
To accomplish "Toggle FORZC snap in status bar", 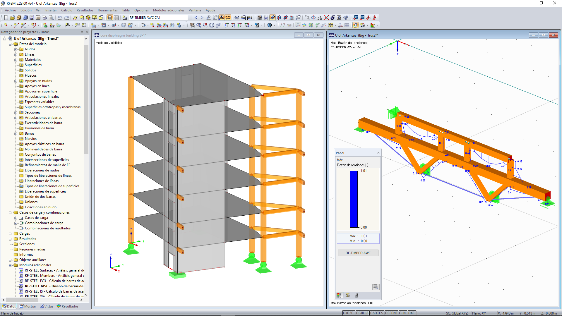I will pos(348,313).
